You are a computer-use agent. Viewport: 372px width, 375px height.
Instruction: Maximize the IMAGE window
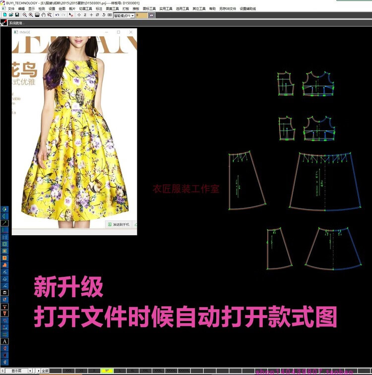[x=119, y=32]
